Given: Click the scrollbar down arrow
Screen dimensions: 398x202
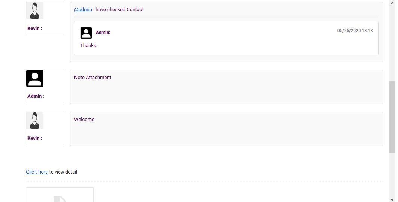Looking at the screenshot, I should coord(392,199).
